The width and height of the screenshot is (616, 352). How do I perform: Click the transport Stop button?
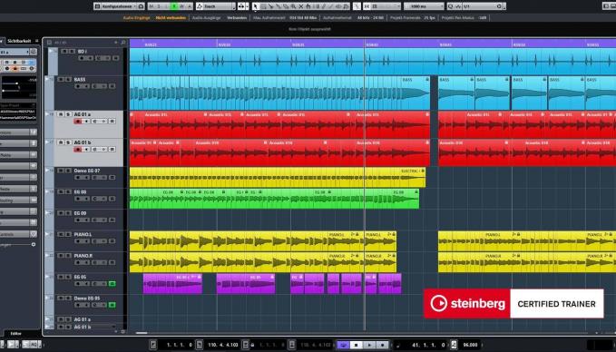tap(357, 345)
